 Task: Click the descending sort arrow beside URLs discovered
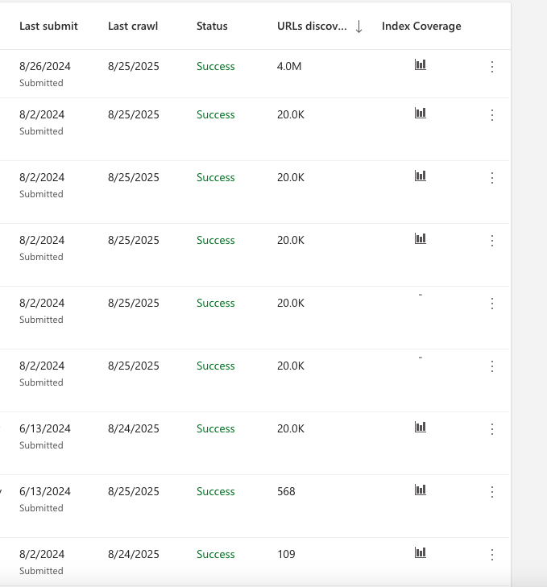click(x=358, y=27)
